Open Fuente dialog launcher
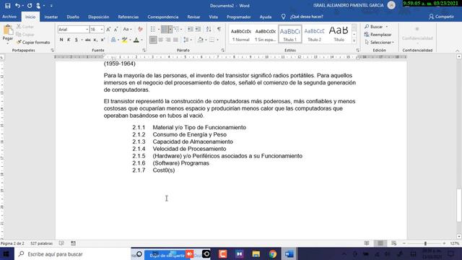 pos(144,51)
